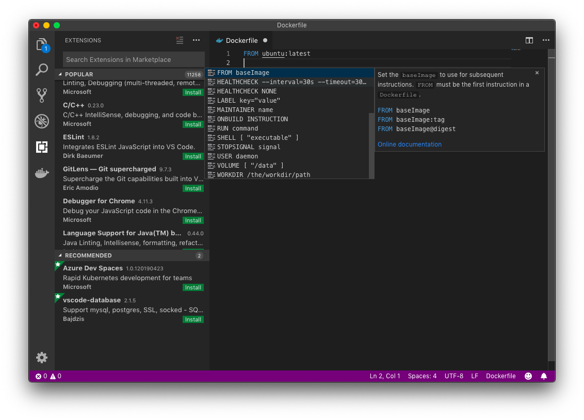Open Extensions panel more actions menu

tap(196, 40)
